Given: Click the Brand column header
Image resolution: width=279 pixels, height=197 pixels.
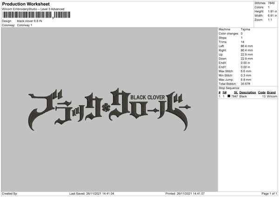Looking at the screenshot, I should click(x=272, y=92).
